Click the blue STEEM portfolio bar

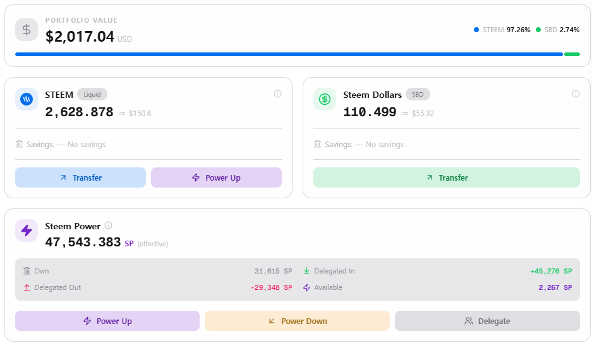[x=288, y=54]
